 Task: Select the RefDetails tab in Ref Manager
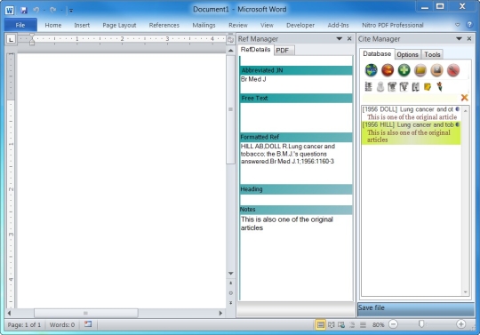coord(256,50)
